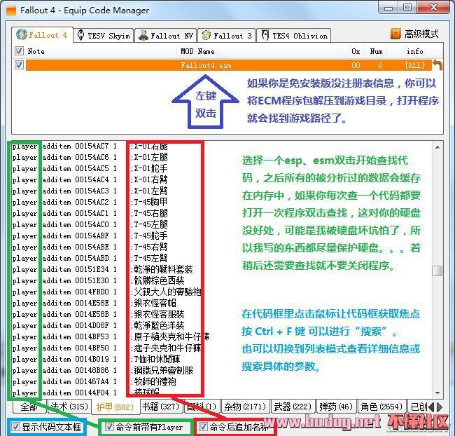This screenshot has height=436, width=455.
Task: Click the Oblivion emblem icon
Action: pos(265,35)
